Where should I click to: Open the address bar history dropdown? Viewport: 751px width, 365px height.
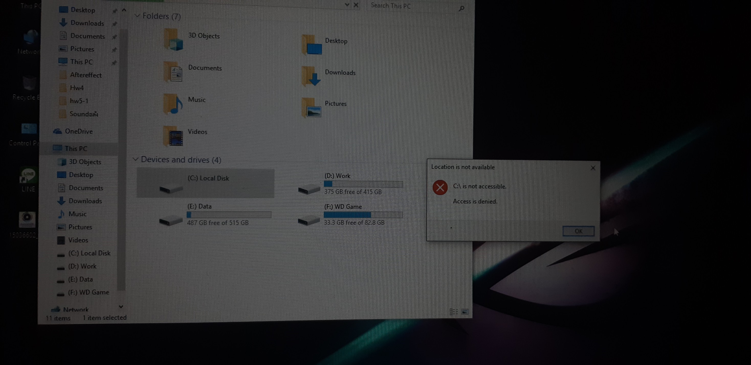[347, 5]
